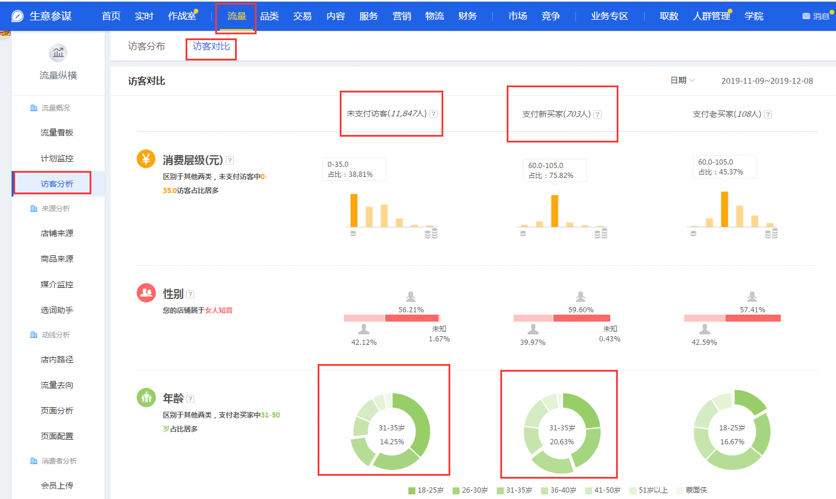Collapse the 来源分析 sidebar section
This screenshot has width=836, height=499.
[55, 208]
